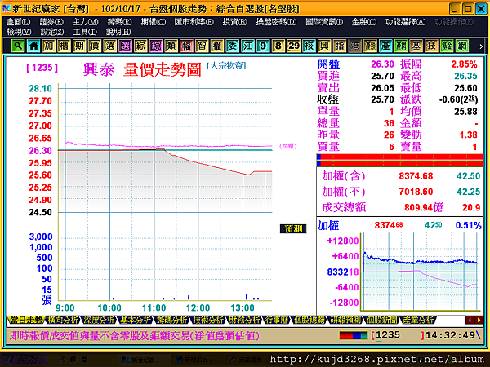Image resolution: width=490 pixels, height=367 pixels.
Task: Click the number 29 toolbar icon
Action: (x=294, y=46)
